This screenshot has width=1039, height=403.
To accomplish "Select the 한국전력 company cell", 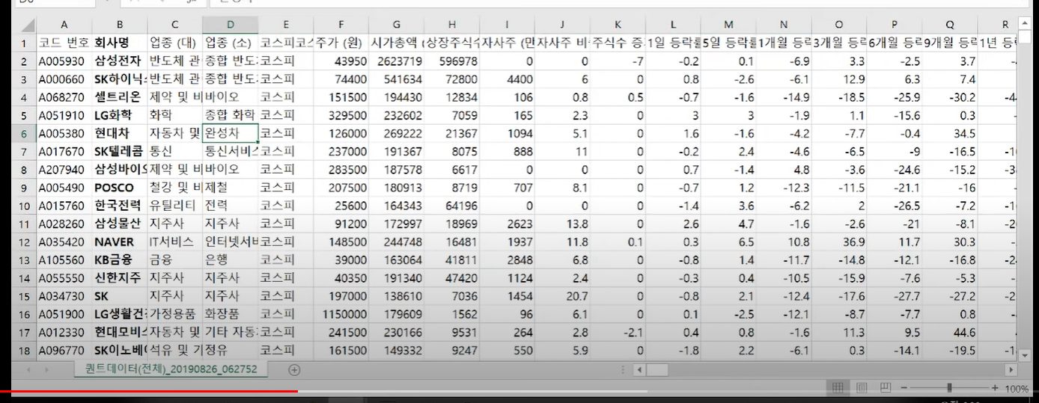I will pos(120,206).
